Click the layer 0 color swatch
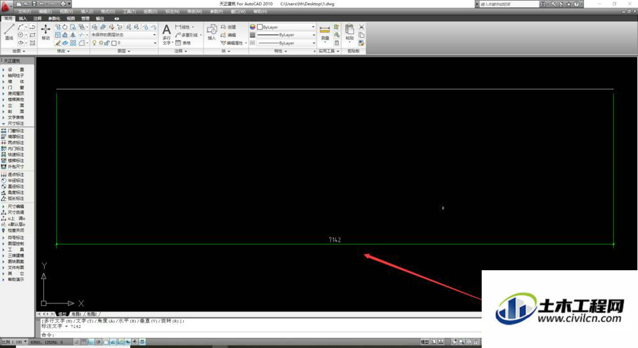Image resolution: width=638 pixels, height=348 pixels. [x=114, y=43]
